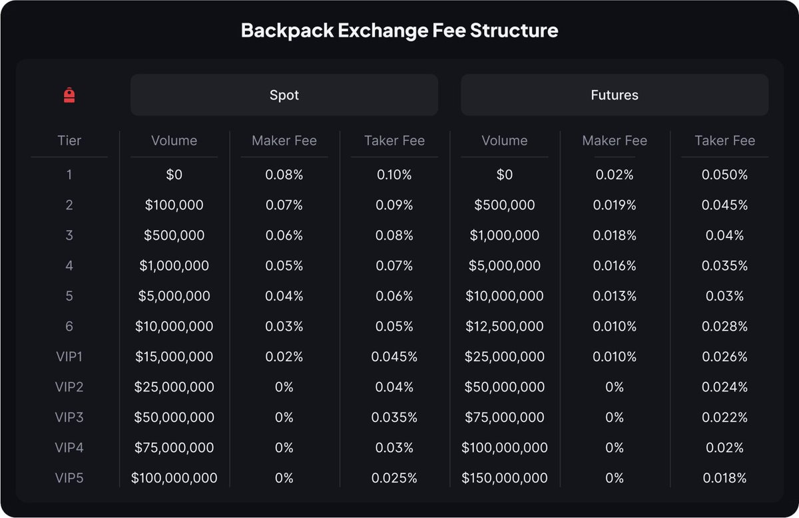This screenshot has width=799, height=518.
Task: Click the VIP3 tier row label
Action: 69,417
